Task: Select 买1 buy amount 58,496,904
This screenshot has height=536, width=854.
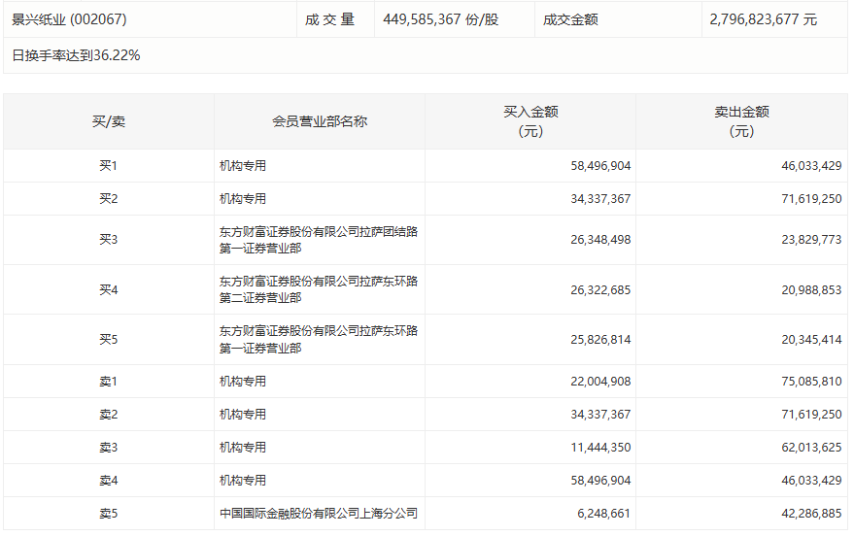Action: 600,165
